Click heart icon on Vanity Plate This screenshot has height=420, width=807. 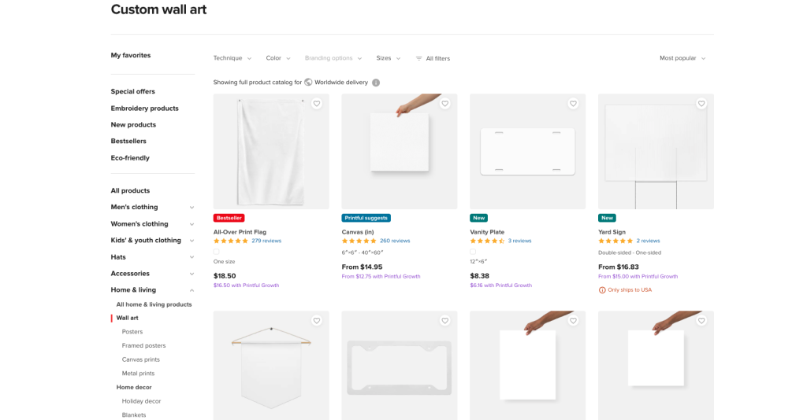(x=573, y=104)
